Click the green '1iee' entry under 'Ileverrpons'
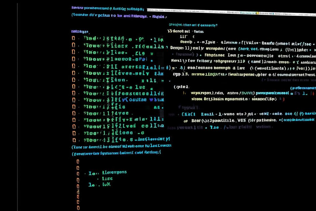 pyautogui.click(x=107, y=178)
